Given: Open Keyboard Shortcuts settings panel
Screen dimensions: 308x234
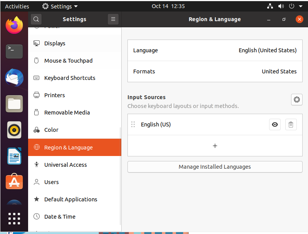Looking at the screenshot, I should [70, 78].
